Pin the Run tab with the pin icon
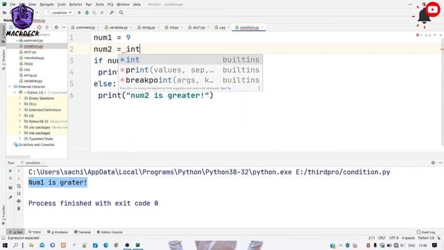This screenshot has height=250, width=444. (10, 197)
